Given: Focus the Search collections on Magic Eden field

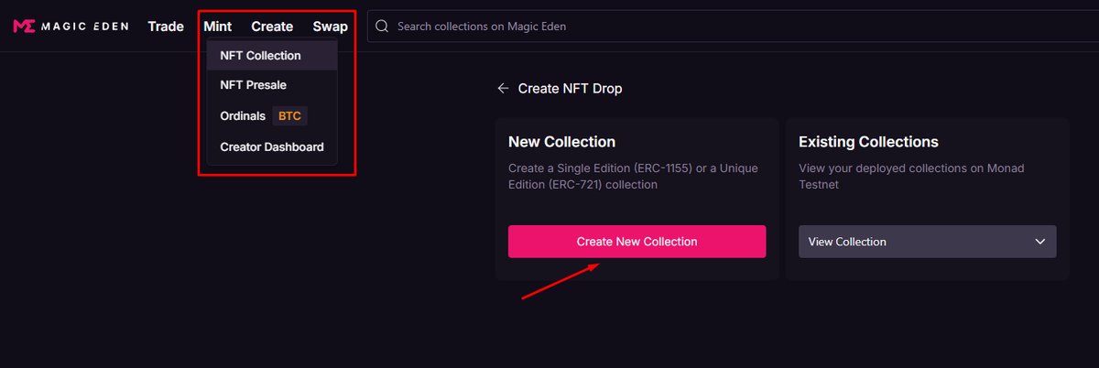Looking at the screenshot, I should (x=733, y=27).
